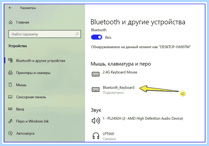The width and height of the screenshot is (209, 146).
Task: Click the Вкл. toggle label
Action: pos(108,37)
